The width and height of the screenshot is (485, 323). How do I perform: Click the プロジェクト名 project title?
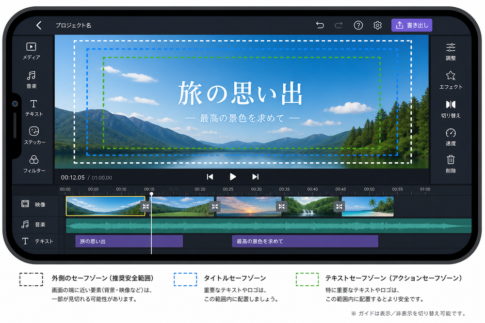point(73,25)
